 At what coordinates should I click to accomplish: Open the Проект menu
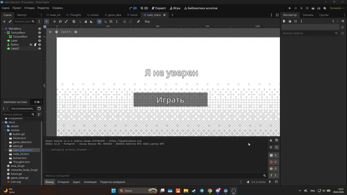coord(17,8)
